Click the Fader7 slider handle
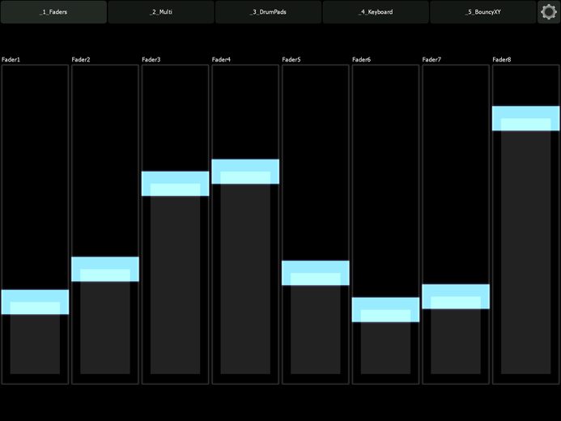The height and width of the screenshot is (421, 561). pyautogui.click(x=456, y=297)
